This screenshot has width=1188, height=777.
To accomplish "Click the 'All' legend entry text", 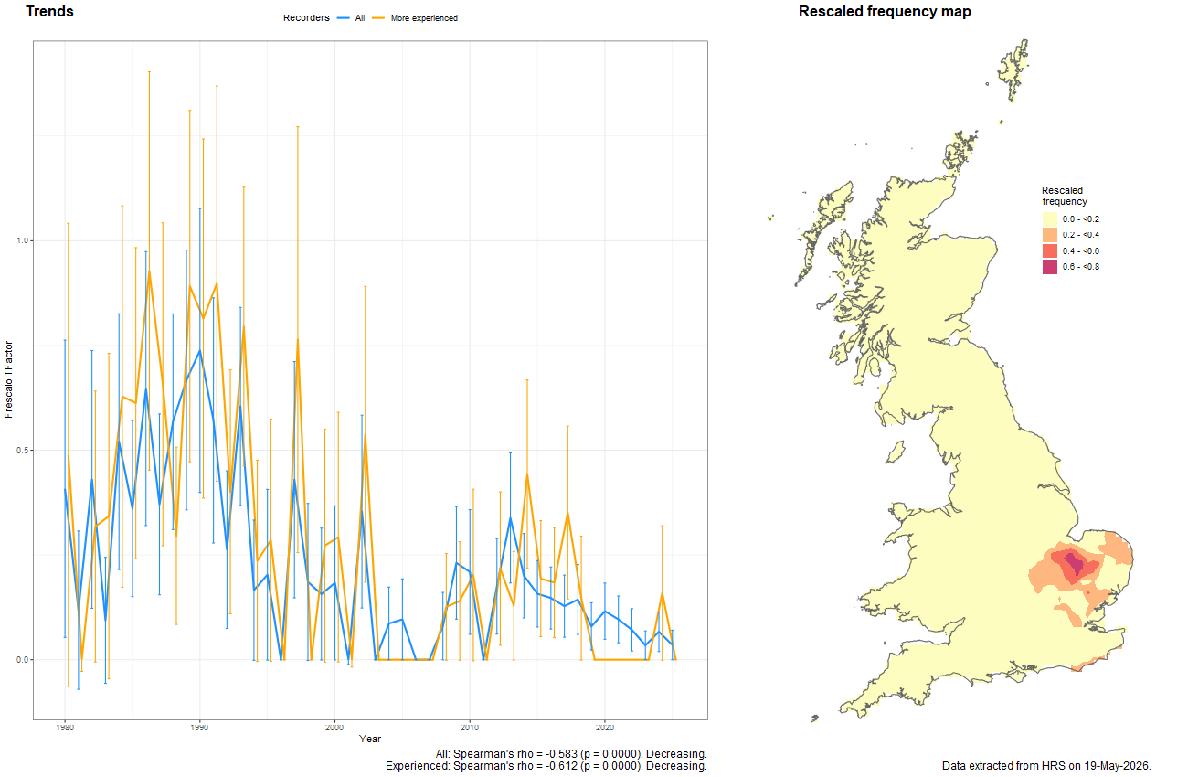I will coord(360,18).
